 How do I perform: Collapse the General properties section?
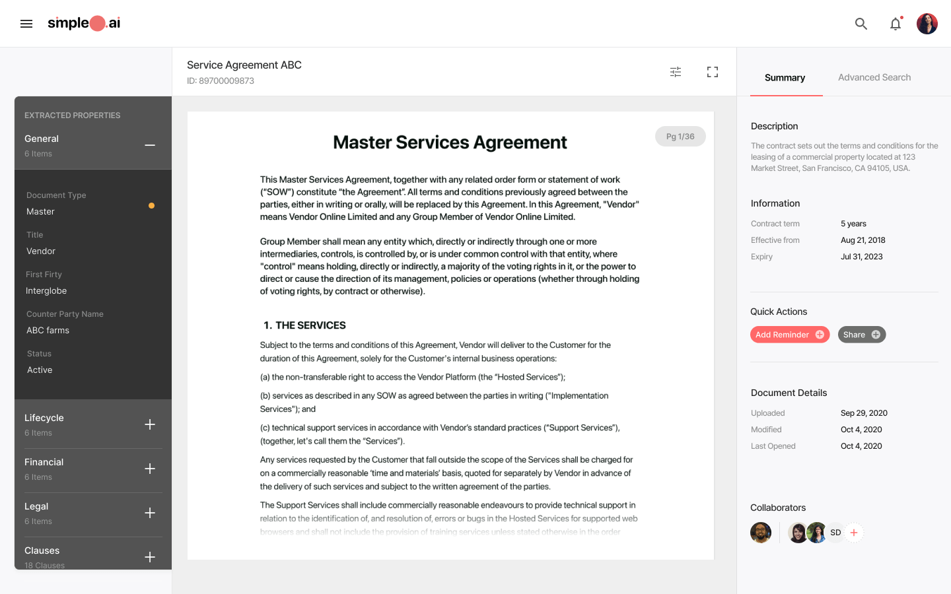(x=150, y=147)
